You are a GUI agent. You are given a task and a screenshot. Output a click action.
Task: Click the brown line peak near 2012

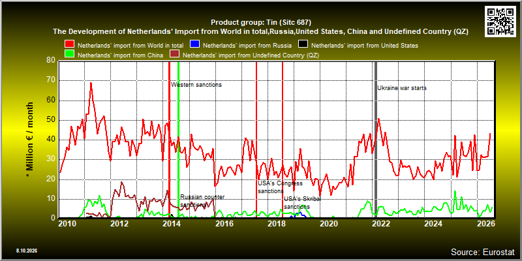[x=121, y=182]
